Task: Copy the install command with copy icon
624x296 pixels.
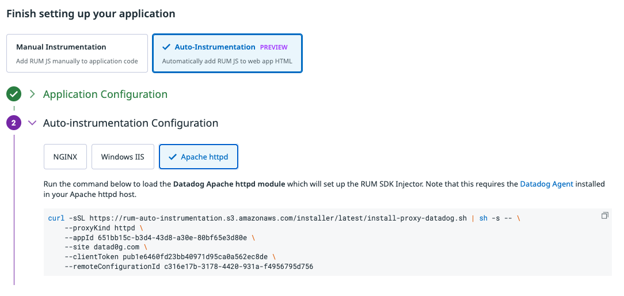Action: point(604,215)
